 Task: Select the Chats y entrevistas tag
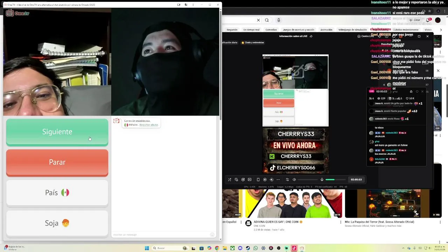pyautogui.click(x=253, y=42)
